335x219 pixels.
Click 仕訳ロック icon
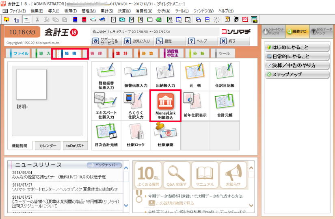click(136, 135)
